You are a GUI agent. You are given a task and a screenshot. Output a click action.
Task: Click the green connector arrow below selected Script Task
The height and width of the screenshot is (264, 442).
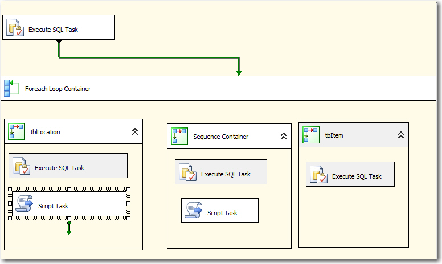tap(69, 228)
